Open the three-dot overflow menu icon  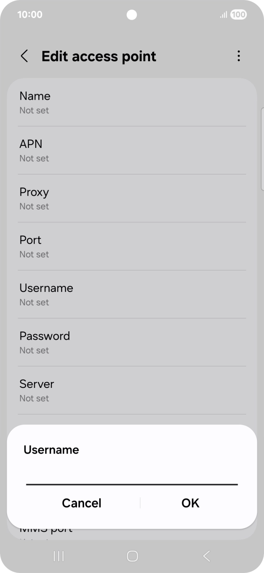click(238, 56)
